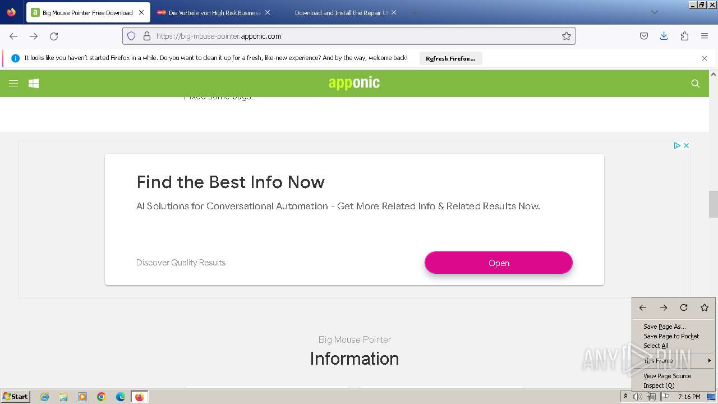
Task: Launch Google Chrome from taskbar
Action: [x=102, y=397]
